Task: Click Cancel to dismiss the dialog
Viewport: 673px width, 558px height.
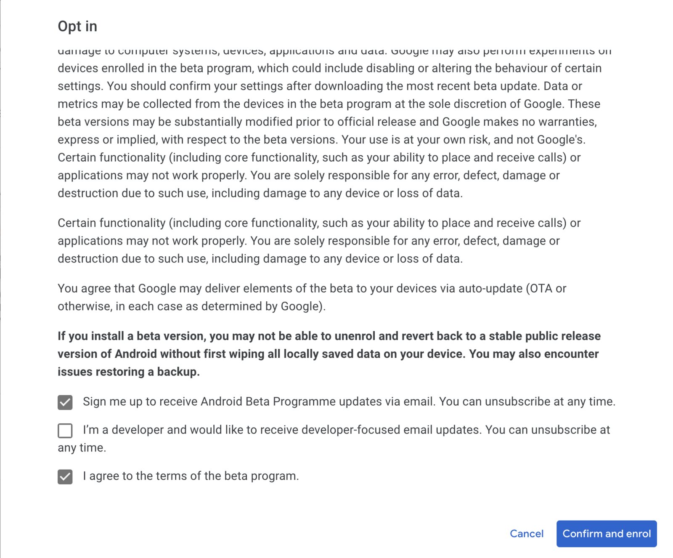Action: click(x=527, y=534)
